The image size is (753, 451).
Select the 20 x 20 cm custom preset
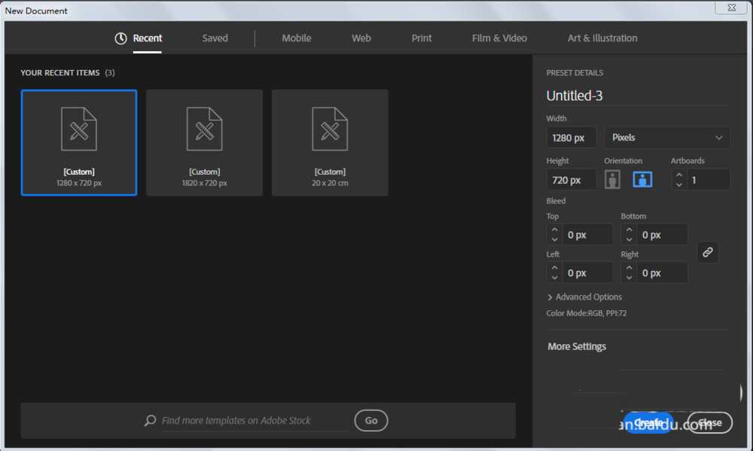tap(330, 142)
